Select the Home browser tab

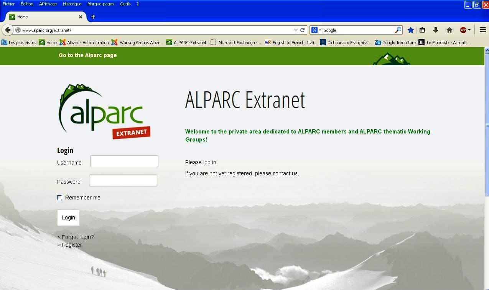click(x=45, y=17)
